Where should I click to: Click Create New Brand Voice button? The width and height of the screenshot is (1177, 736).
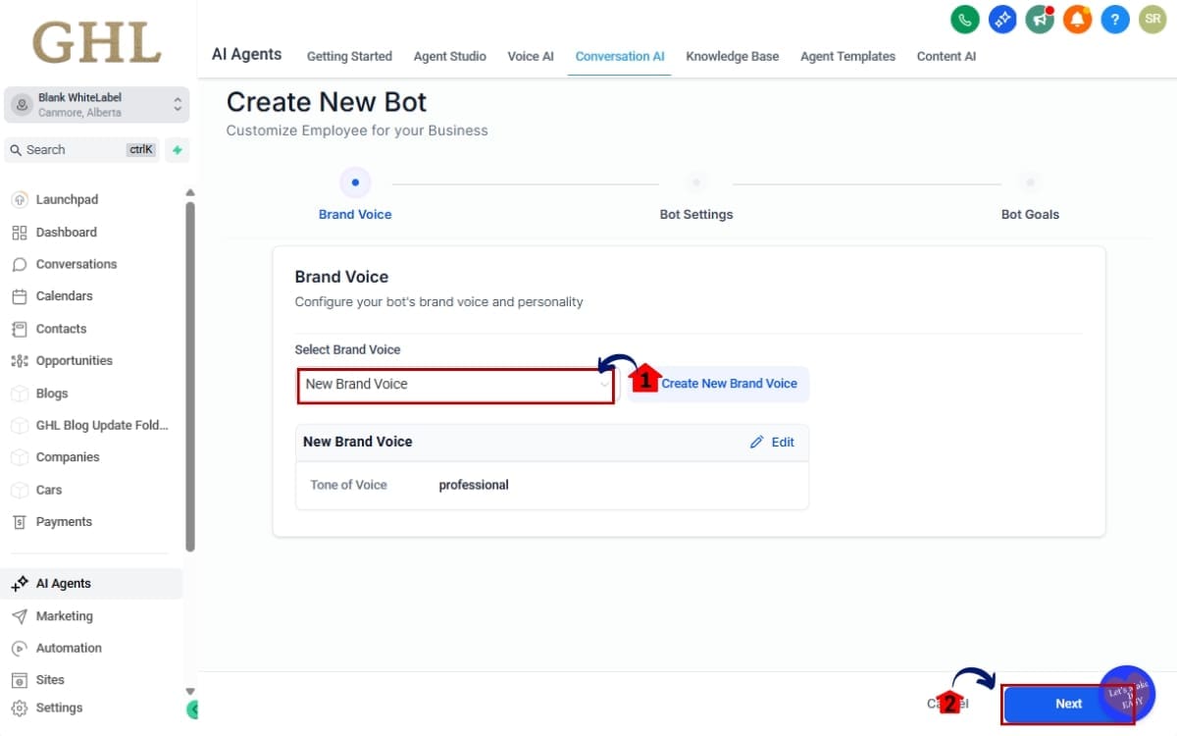pos(729,384)
